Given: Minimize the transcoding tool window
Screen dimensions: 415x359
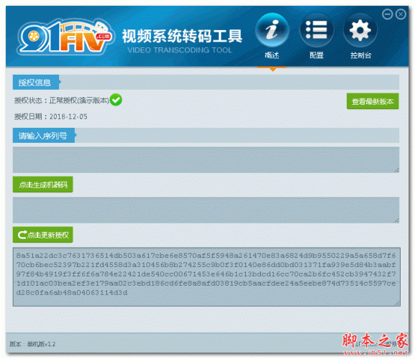Looking at the screenshot, I should click(x=387, y=14).
